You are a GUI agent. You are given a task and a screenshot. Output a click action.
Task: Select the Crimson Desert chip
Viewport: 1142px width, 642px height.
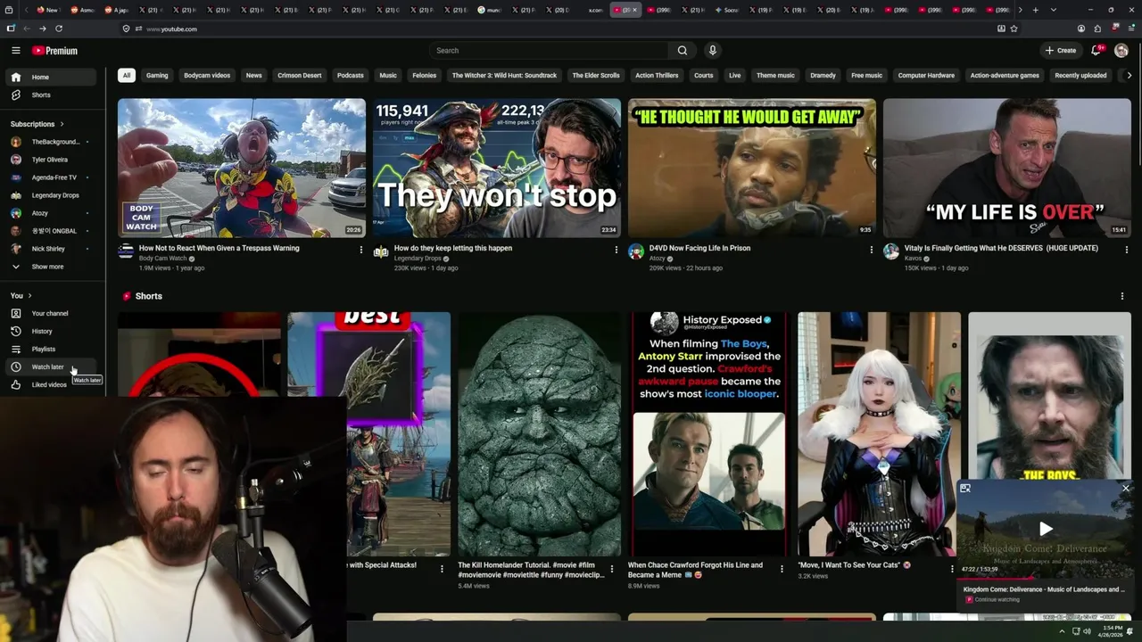[300, 76]
